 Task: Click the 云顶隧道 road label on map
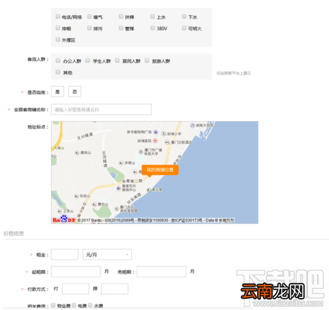(x=104, y=159)
